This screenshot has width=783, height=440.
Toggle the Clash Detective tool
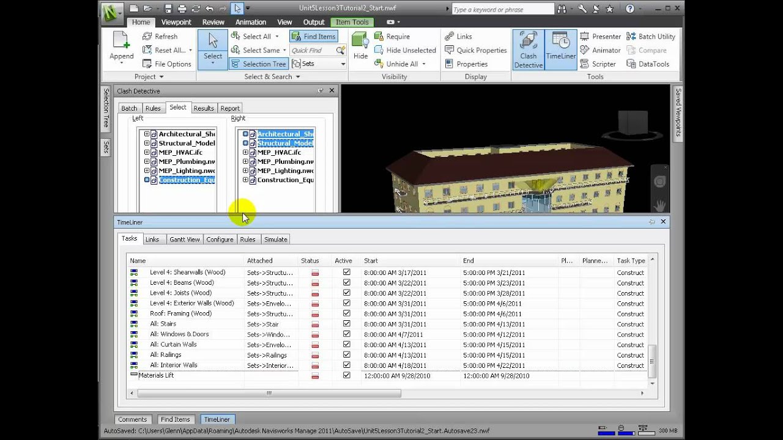(x=529, y=49)
